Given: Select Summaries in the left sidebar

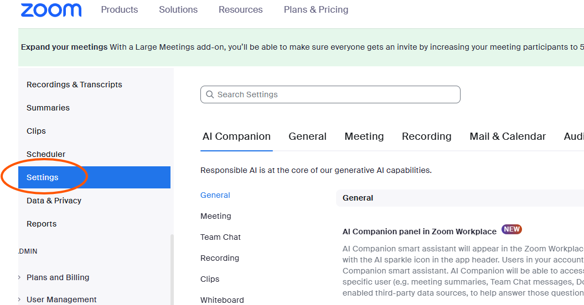Looking at the screenshot, I should [x=48, y=108].
